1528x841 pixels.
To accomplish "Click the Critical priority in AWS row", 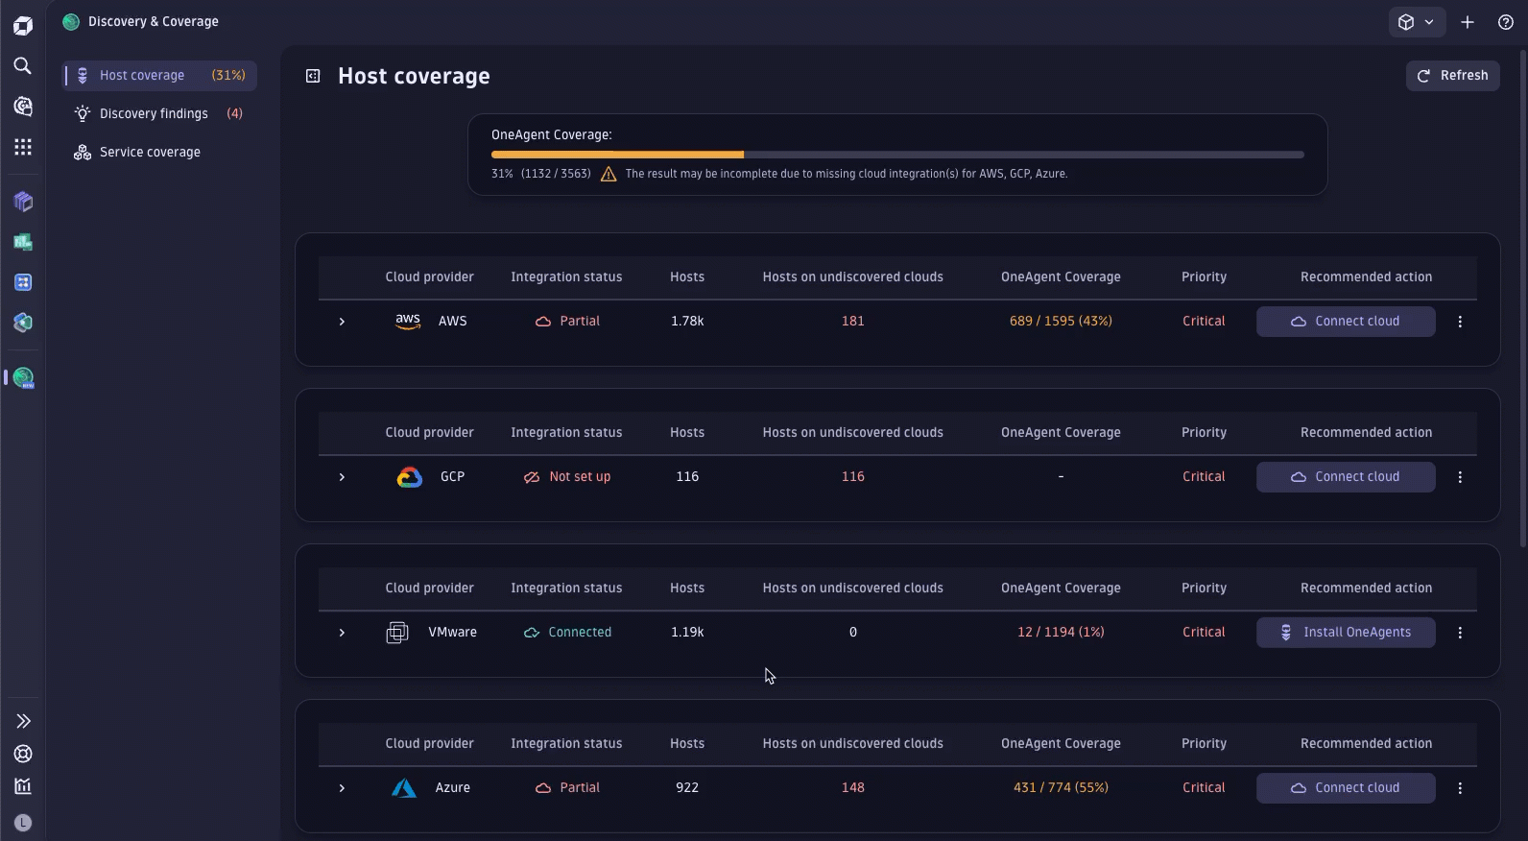I will [x=1204, y=322].
